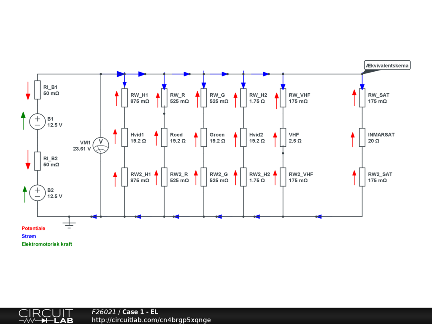432x324 pixels.
Task: Click the Groen 19.2 Ω resistor
Action: (204, 138)
